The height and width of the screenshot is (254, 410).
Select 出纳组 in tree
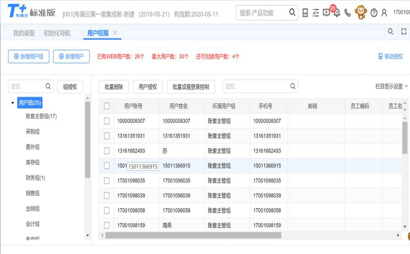[33, 208]
